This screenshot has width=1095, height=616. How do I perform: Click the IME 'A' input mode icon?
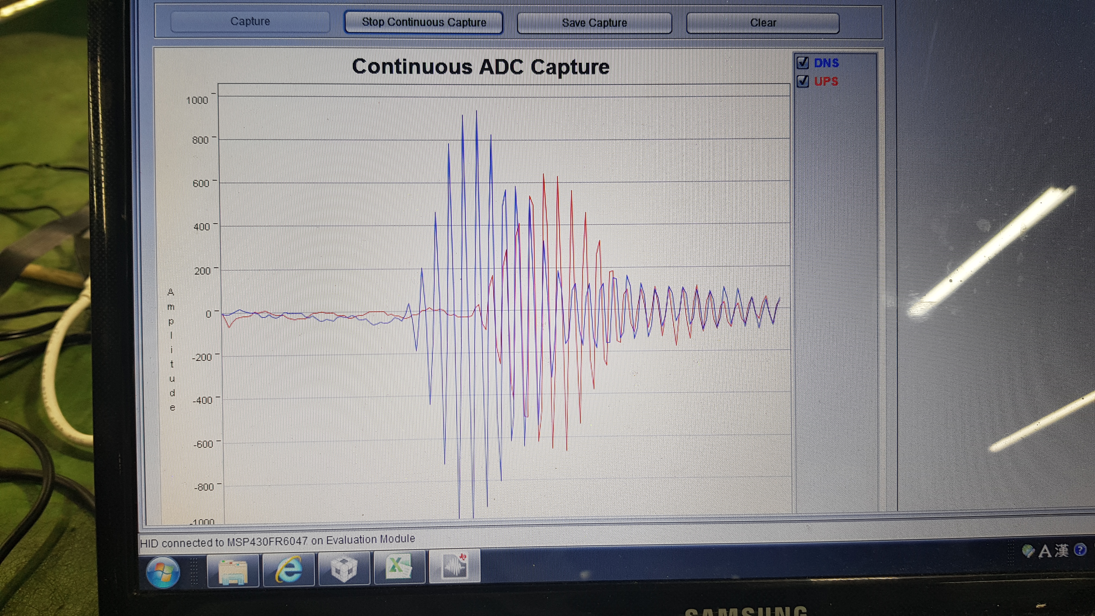1045,551
